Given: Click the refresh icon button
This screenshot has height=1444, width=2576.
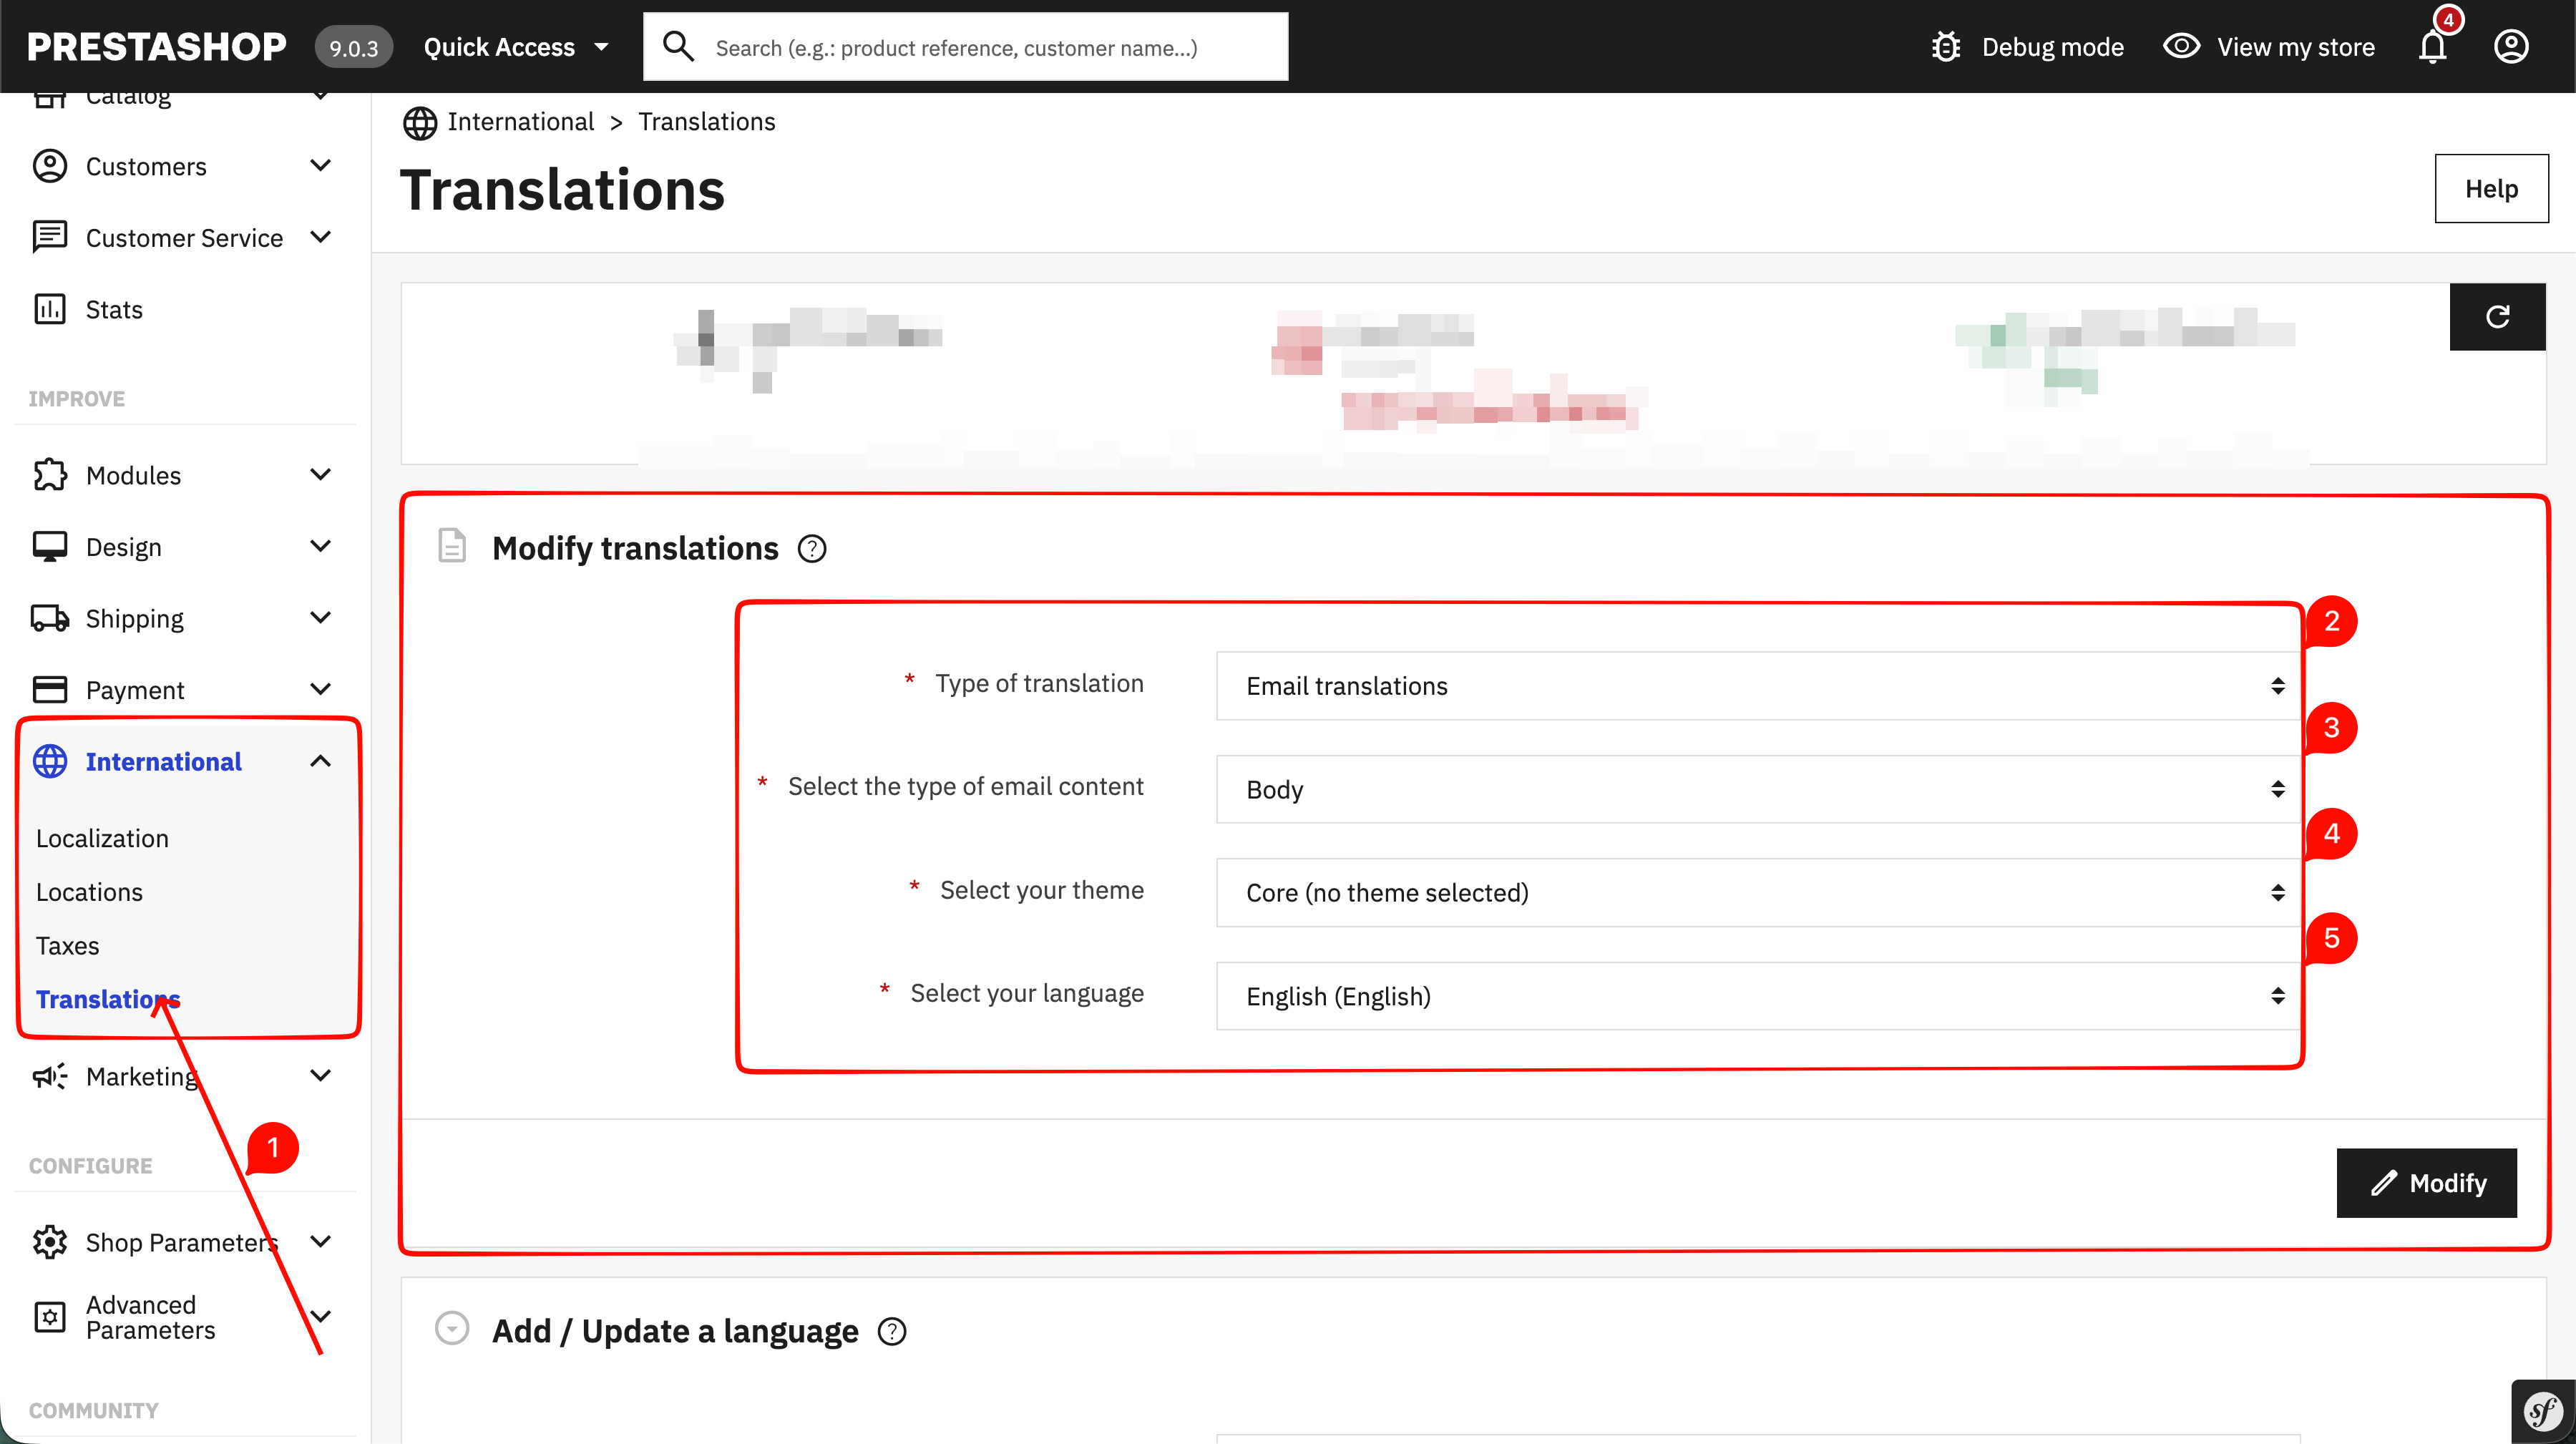Looking at the screenshot, I should (2497, 317).
